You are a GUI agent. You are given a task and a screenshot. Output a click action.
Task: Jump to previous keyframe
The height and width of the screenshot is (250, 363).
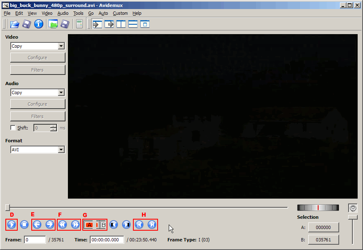pos(63,225)
